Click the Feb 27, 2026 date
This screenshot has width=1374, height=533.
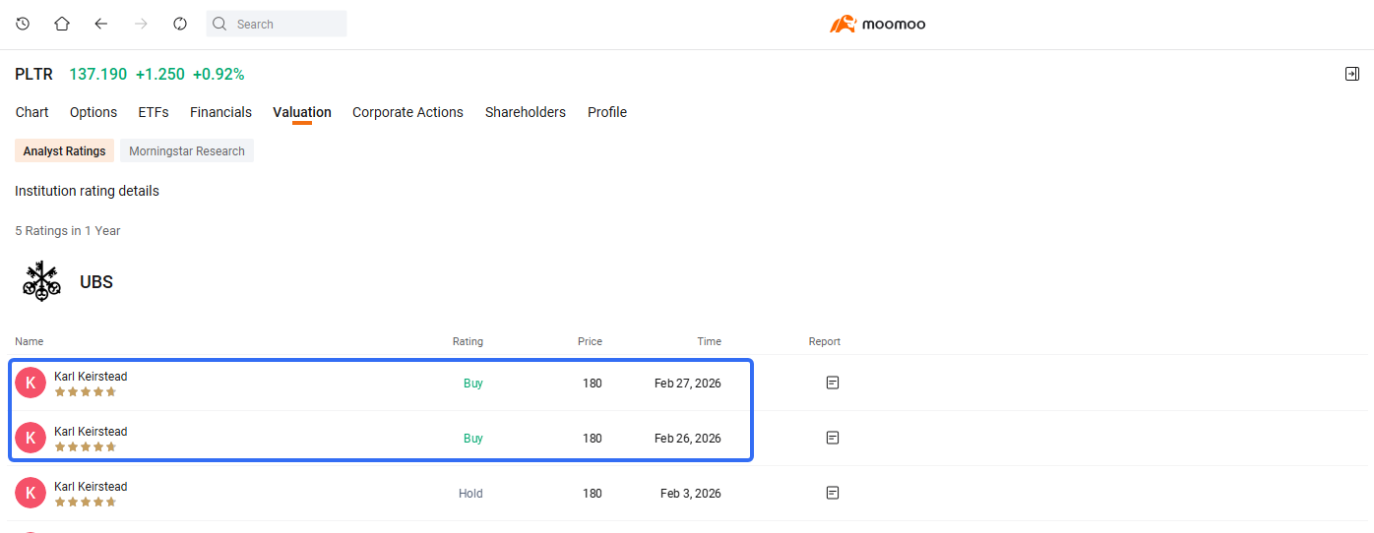click(x=688, y=384)
